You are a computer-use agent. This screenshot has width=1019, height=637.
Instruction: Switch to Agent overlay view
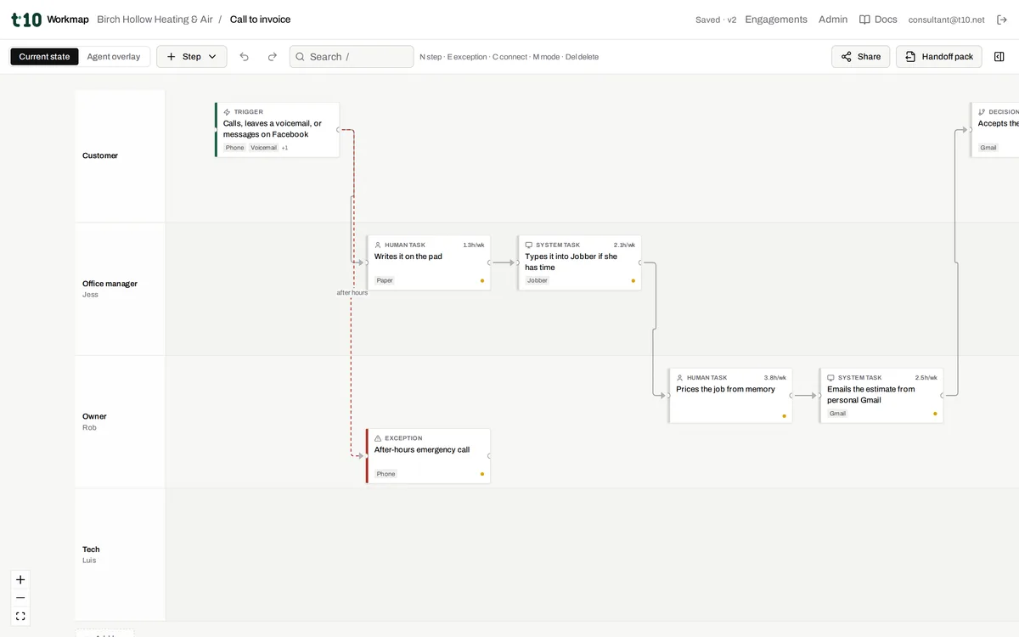(x=114, y=57)
